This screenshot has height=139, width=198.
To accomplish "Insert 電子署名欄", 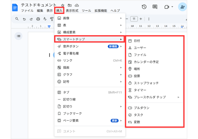I will [x=90, y=53].
